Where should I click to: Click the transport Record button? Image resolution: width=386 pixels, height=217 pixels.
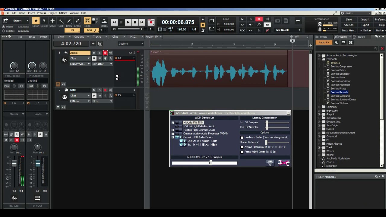tap(151, 22)
